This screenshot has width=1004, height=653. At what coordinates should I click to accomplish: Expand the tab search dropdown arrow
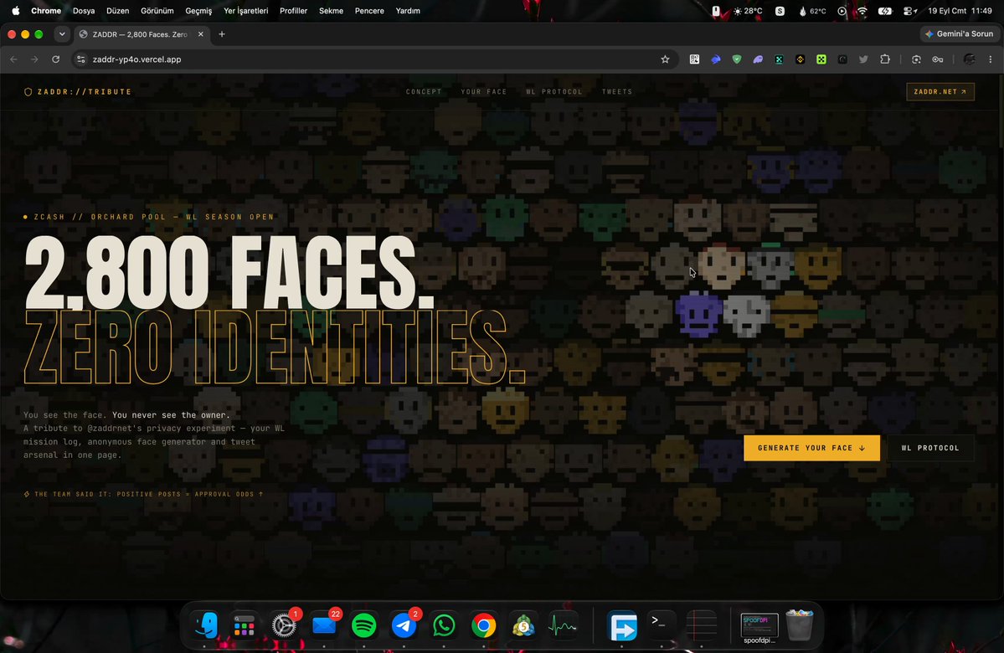point(62,34)
